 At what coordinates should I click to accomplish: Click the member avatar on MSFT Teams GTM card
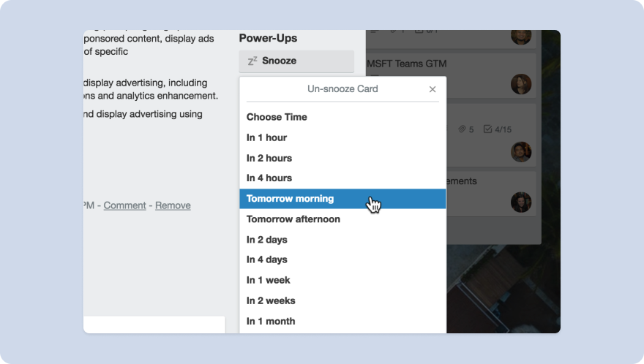pyautogui.click(x=521, y=84)
